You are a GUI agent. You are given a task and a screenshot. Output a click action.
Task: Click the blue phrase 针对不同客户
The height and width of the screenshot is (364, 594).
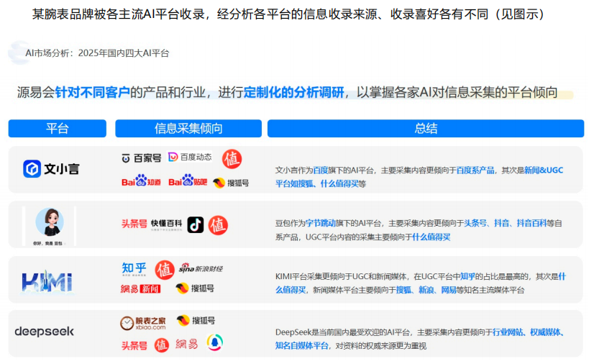93,92
